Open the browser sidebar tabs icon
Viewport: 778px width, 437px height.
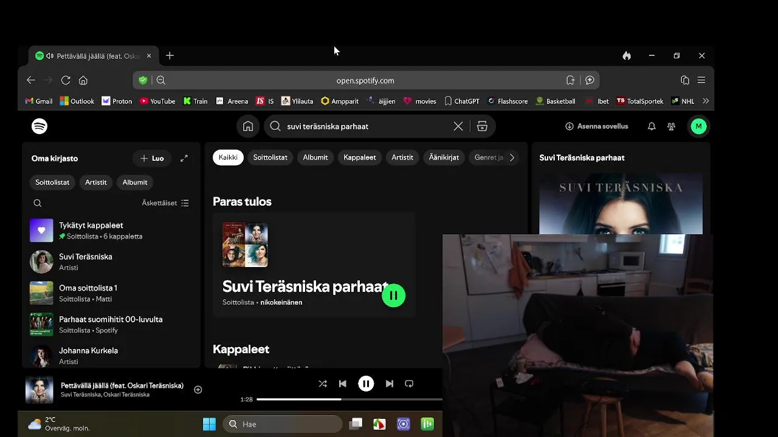click(x=685, y=80)
